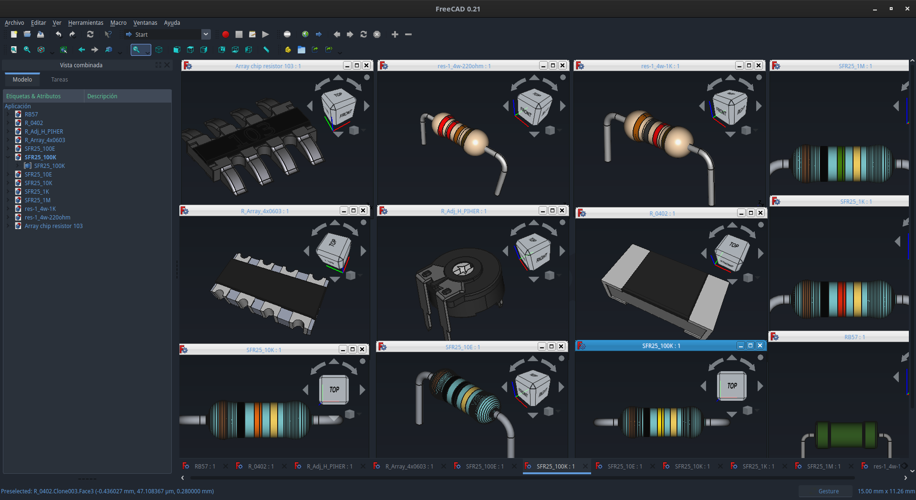The height and width of the screenshot is (500, 916).
Task: Expand the Array chip resistor 103 document
Action: tap(8, 226)
